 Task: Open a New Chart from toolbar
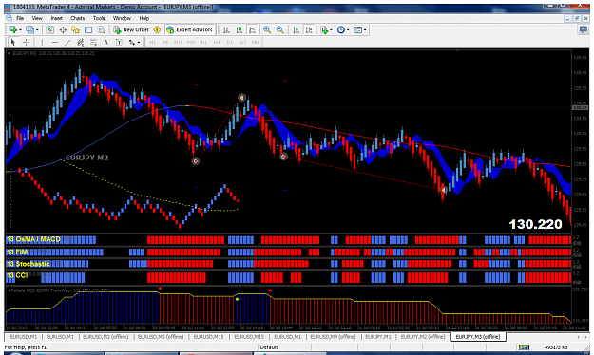pyautogui.click(x=13, y=29)
